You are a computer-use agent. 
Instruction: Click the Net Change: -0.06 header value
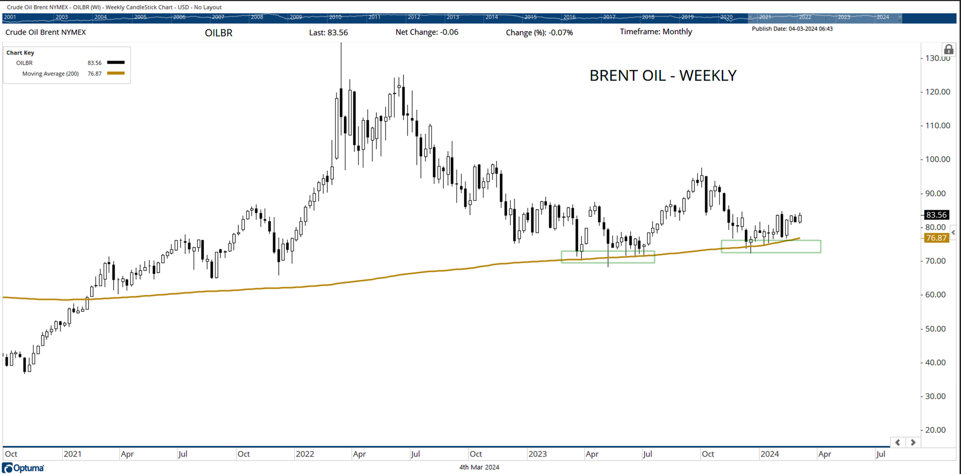(426, 32)
